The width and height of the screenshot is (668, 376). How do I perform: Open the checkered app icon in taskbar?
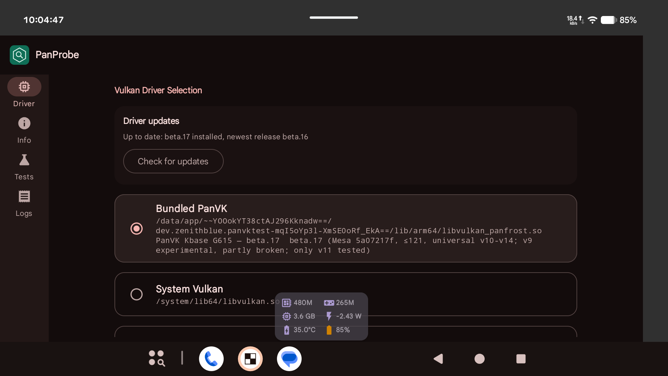(x=250, y=359)
